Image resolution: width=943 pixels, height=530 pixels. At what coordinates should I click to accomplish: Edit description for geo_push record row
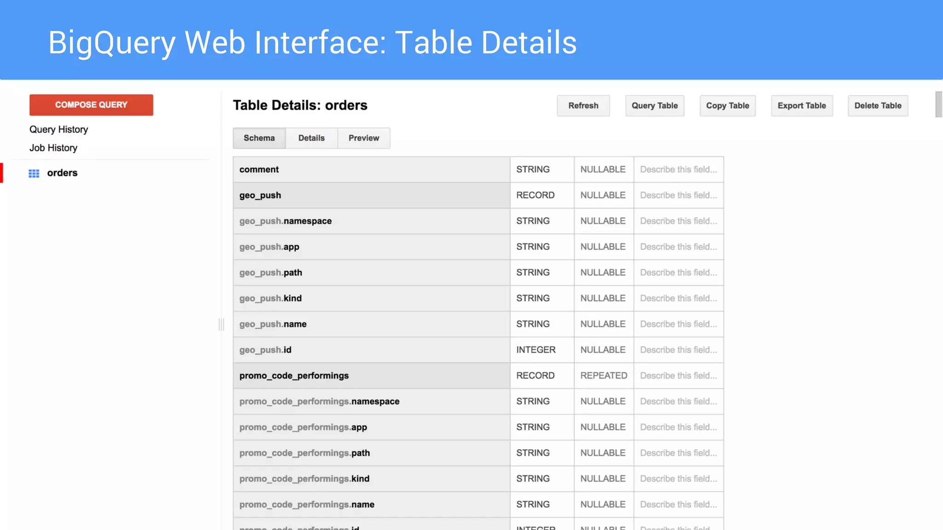pos(679,195)
